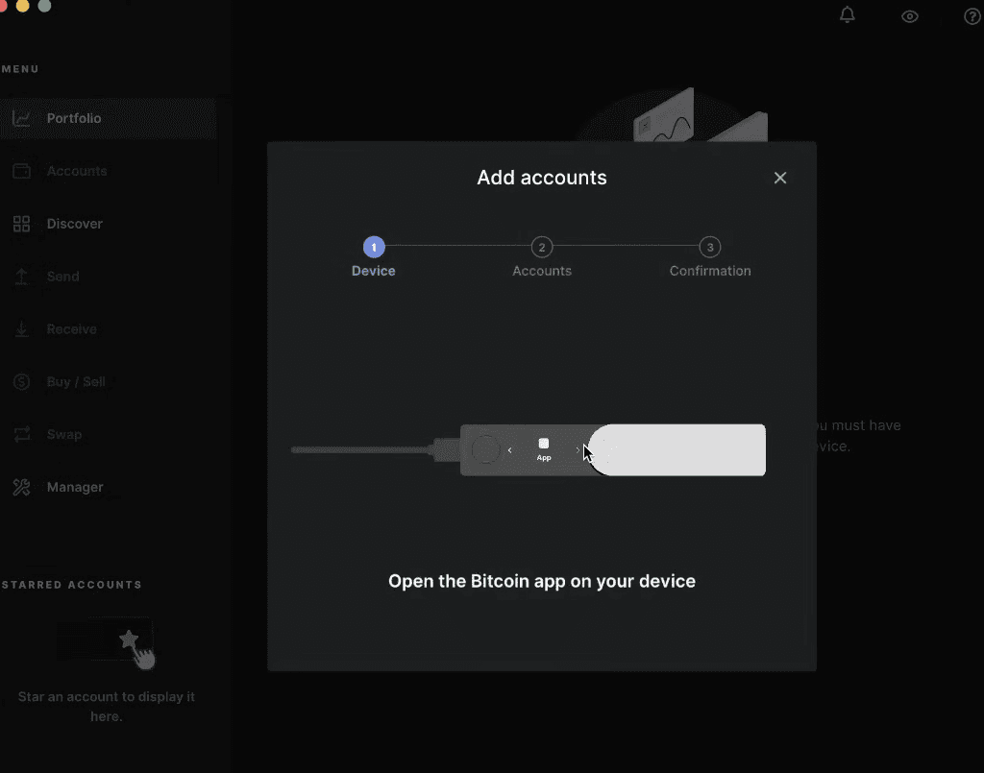Viewport: 984px width, 773px height.
Task: Open the help question mark icon
Action: 972,16
